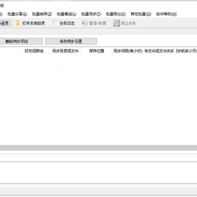Click the 文件或文件夹名 column header
This screenshot has width=197, height=197.
tap(159, 51)
